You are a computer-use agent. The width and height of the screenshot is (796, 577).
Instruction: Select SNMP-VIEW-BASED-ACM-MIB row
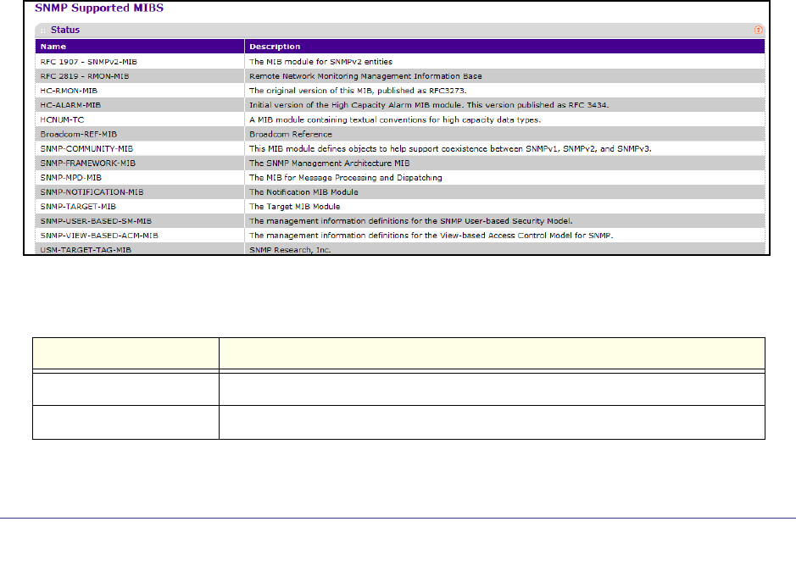400,236
